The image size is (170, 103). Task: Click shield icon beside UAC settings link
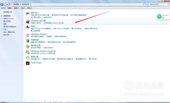53,15
